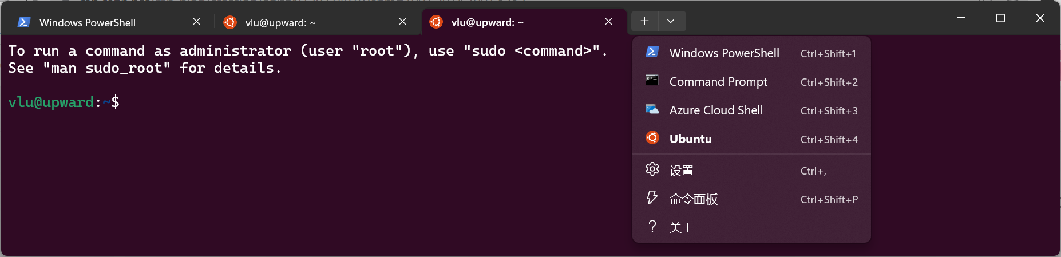This screenshot has height=257, width=1061.
Task: Click the command palette lightning icon
Action: (x=652, y=197)
